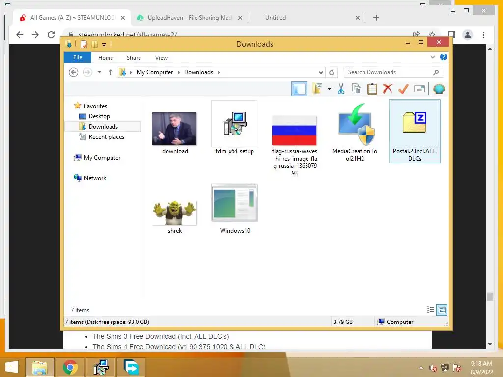The height and width of the screenshot is (377, 503).
Task: Click Downloads in address breadcrumb
Action: (x=198, y=72)
